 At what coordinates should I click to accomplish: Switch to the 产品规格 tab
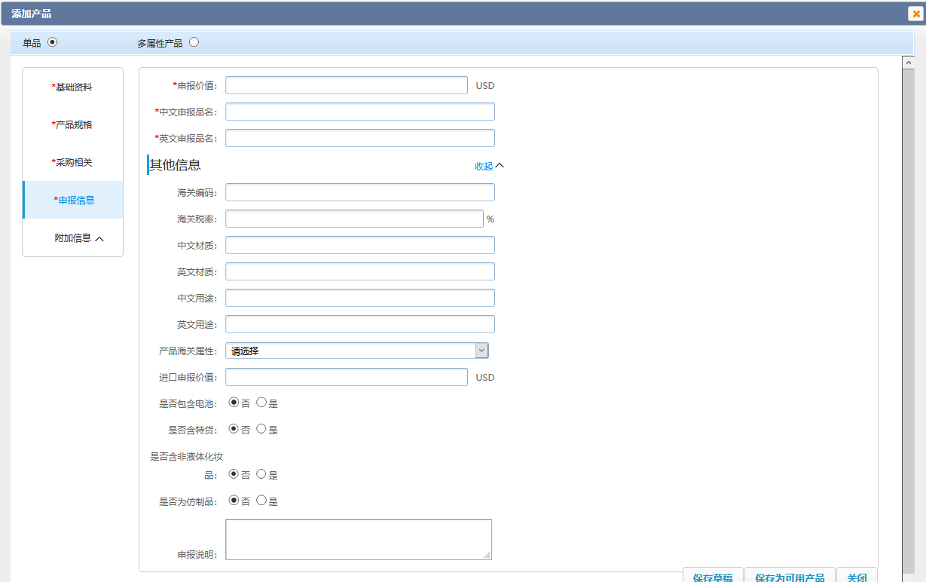[x=73, y=125]
